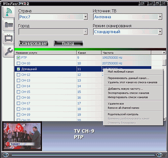The height and width of the screenshot is (158, 168).
Task: Expand the Город city dropdown
Action: [86, 32]
